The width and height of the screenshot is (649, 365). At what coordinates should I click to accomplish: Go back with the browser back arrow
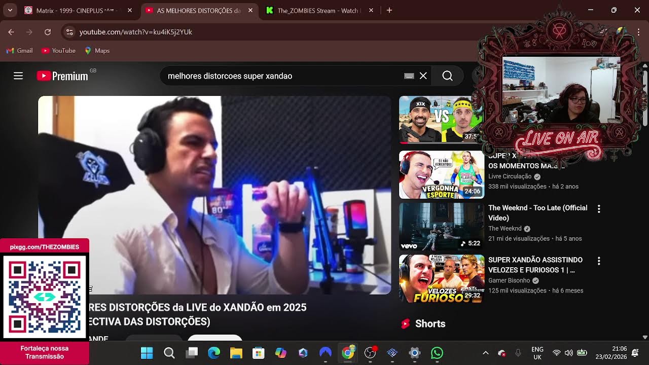click(x=11, y=32)
